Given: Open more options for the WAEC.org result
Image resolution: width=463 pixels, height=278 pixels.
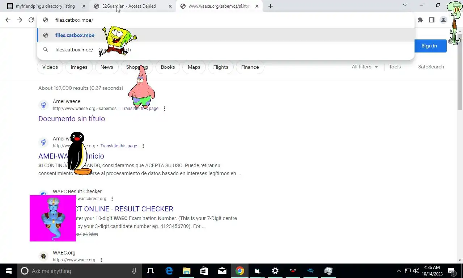Looking at the screenshot, I should tap(101, 260).
